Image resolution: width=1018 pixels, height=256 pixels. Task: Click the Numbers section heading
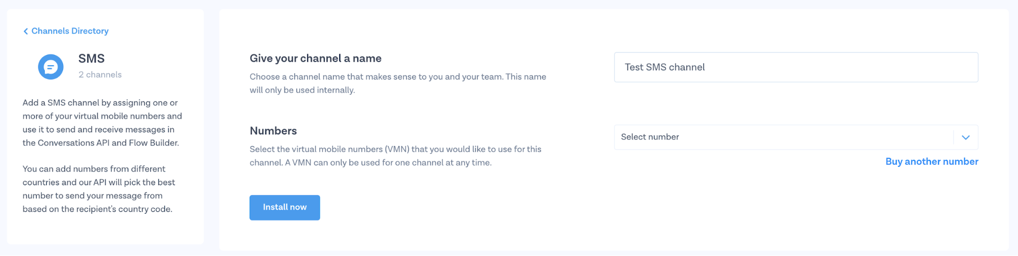(x=273, y=131)
